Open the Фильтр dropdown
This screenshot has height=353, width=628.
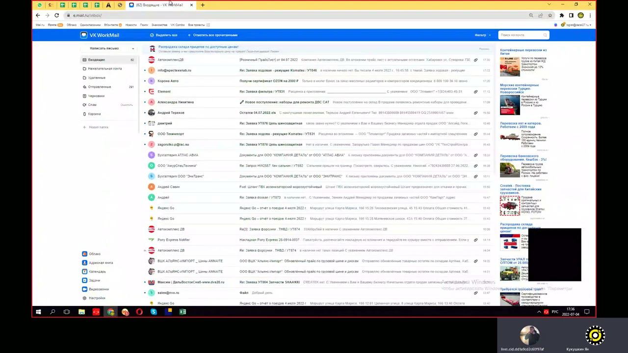[482, 35]
